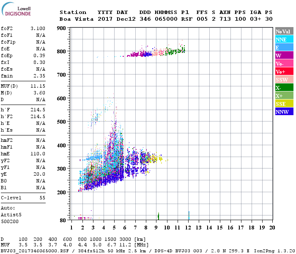Click the 300 km height axis label

[x=61, y=168]
